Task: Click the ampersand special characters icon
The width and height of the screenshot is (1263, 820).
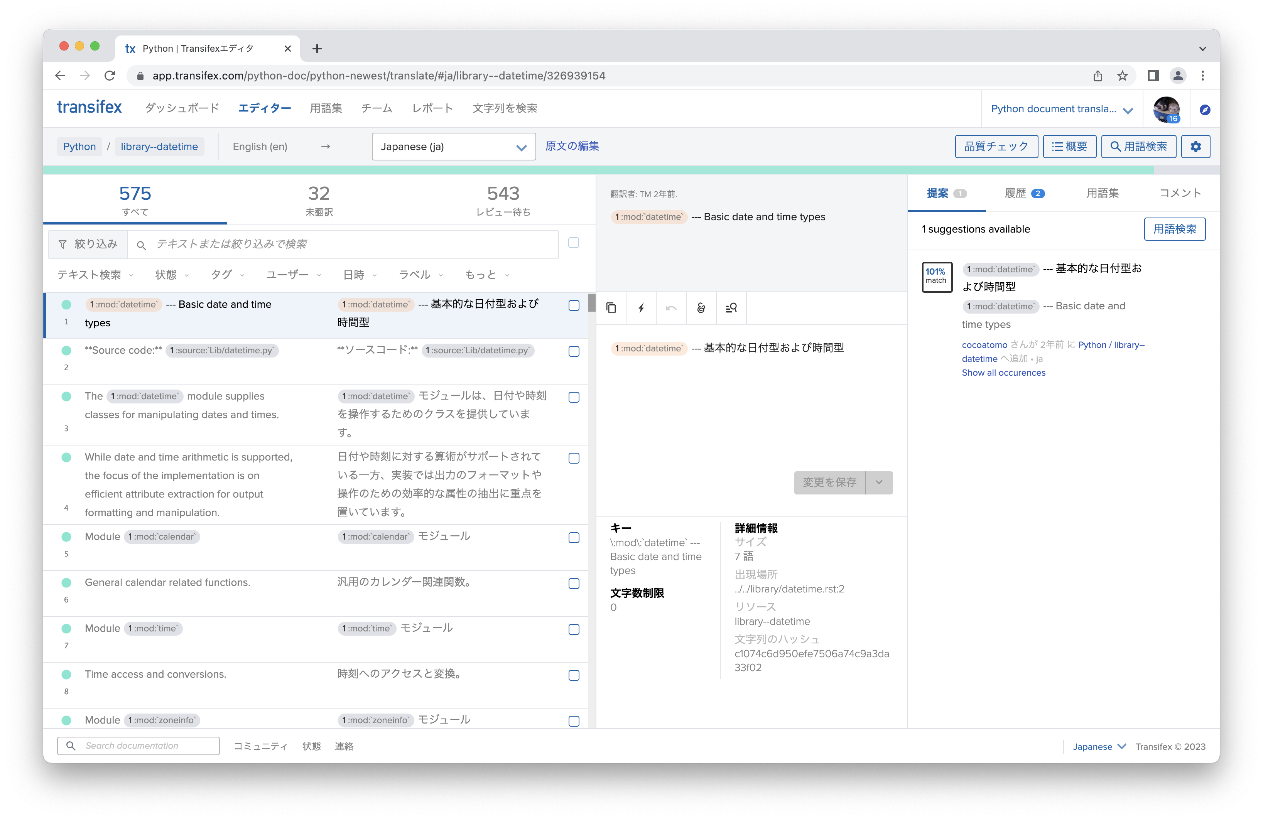Action: click(x=701, y=308)
